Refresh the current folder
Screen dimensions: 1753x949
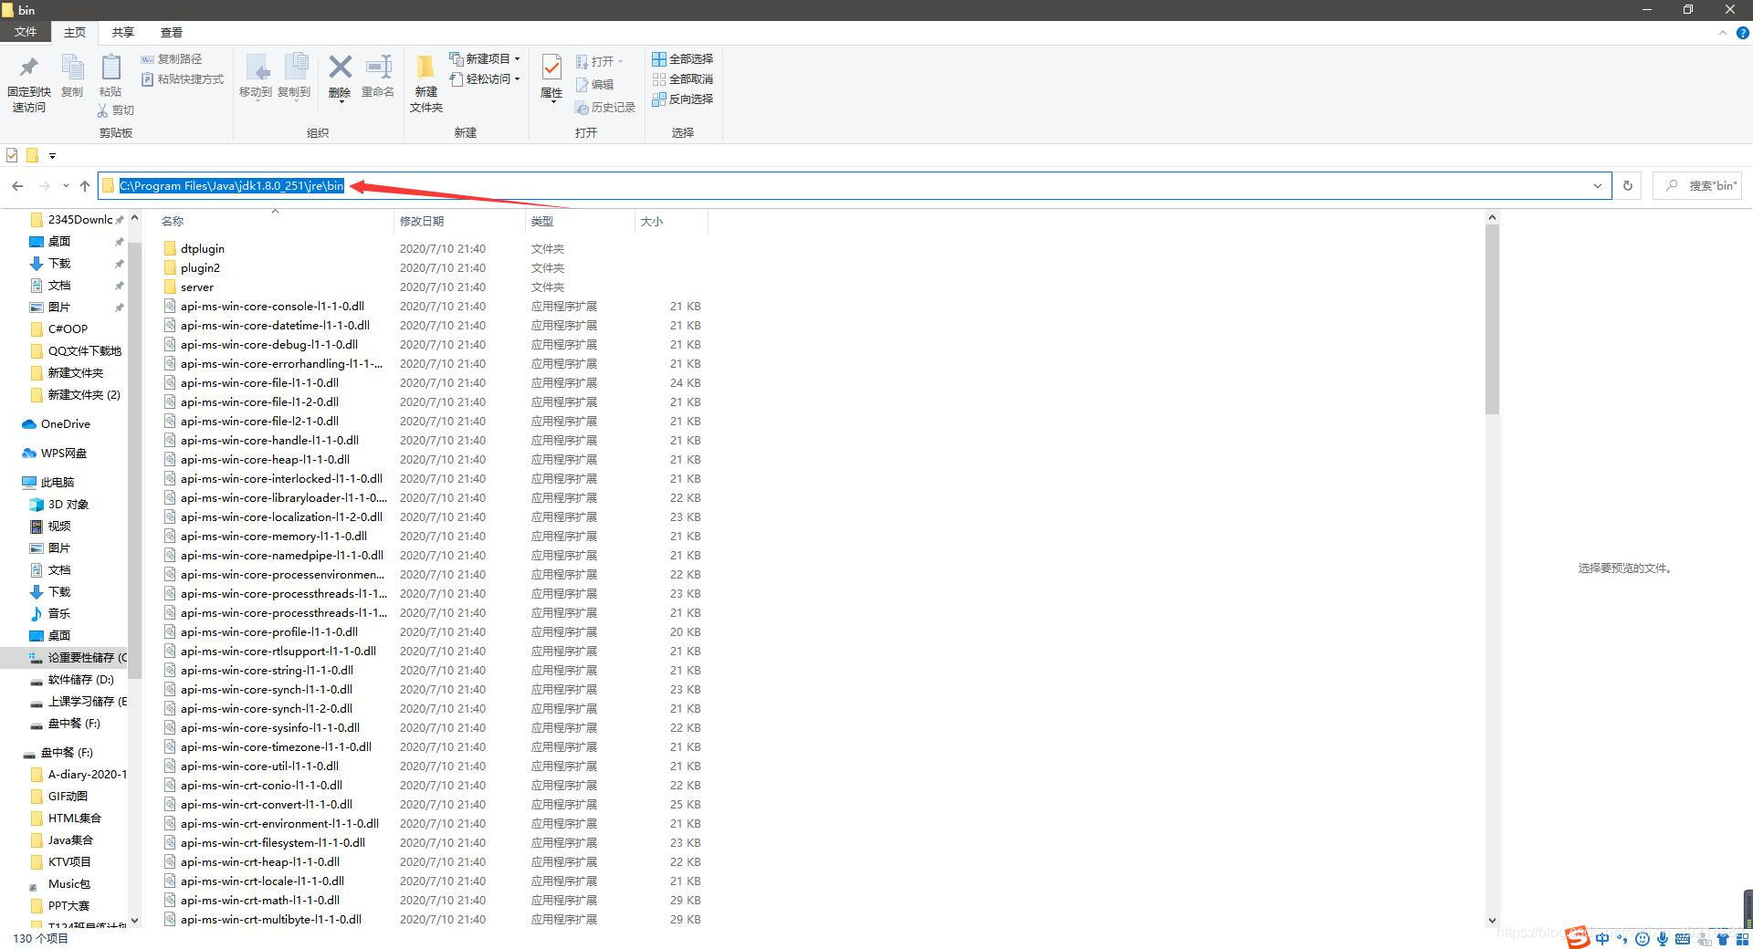click(1627, 186)
